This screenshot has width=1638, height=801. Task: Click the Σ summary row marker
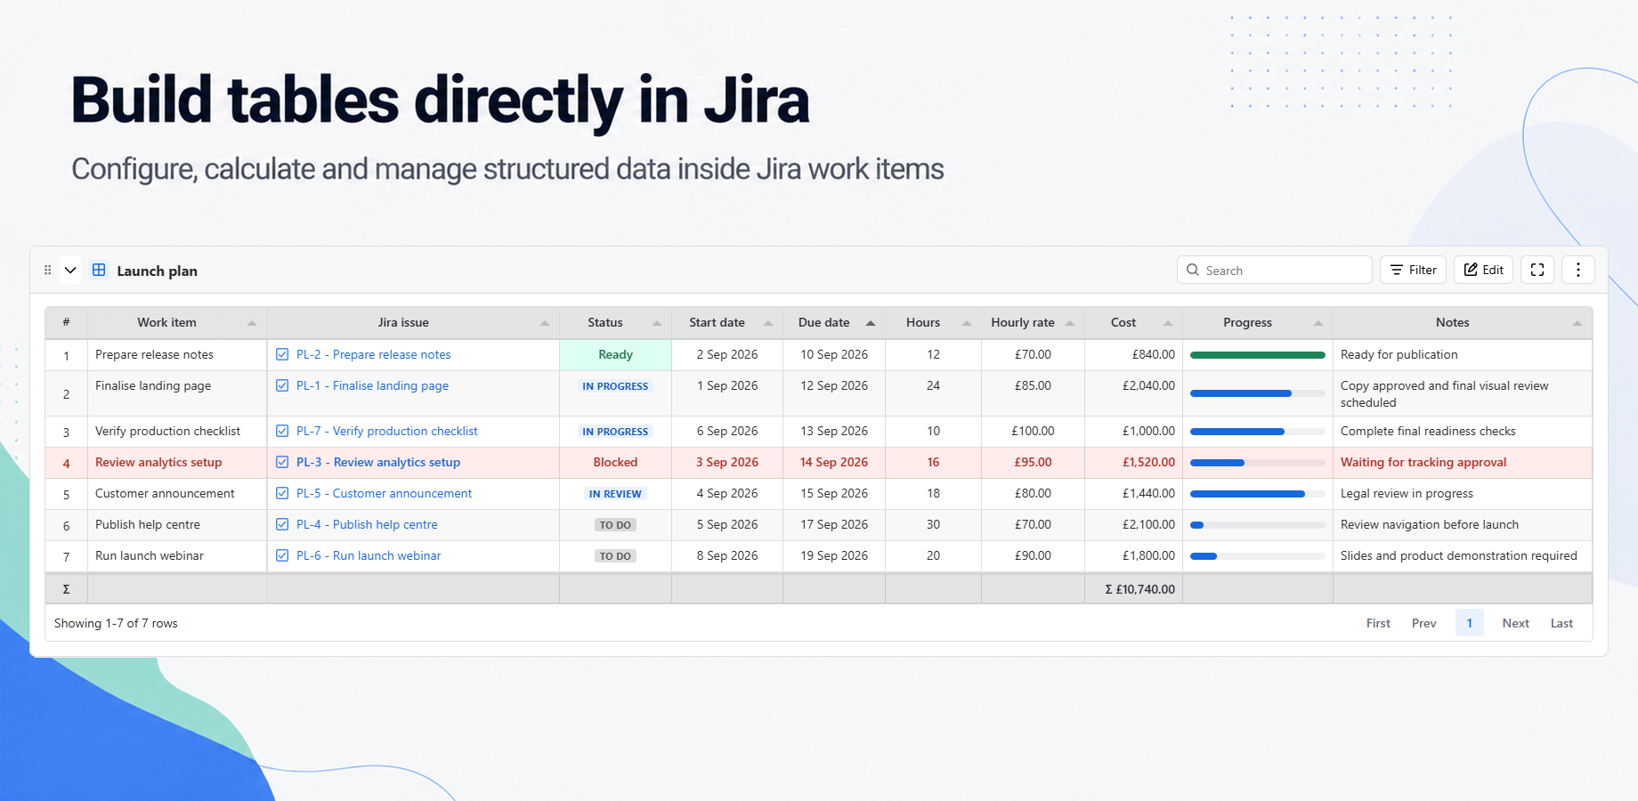66,589
